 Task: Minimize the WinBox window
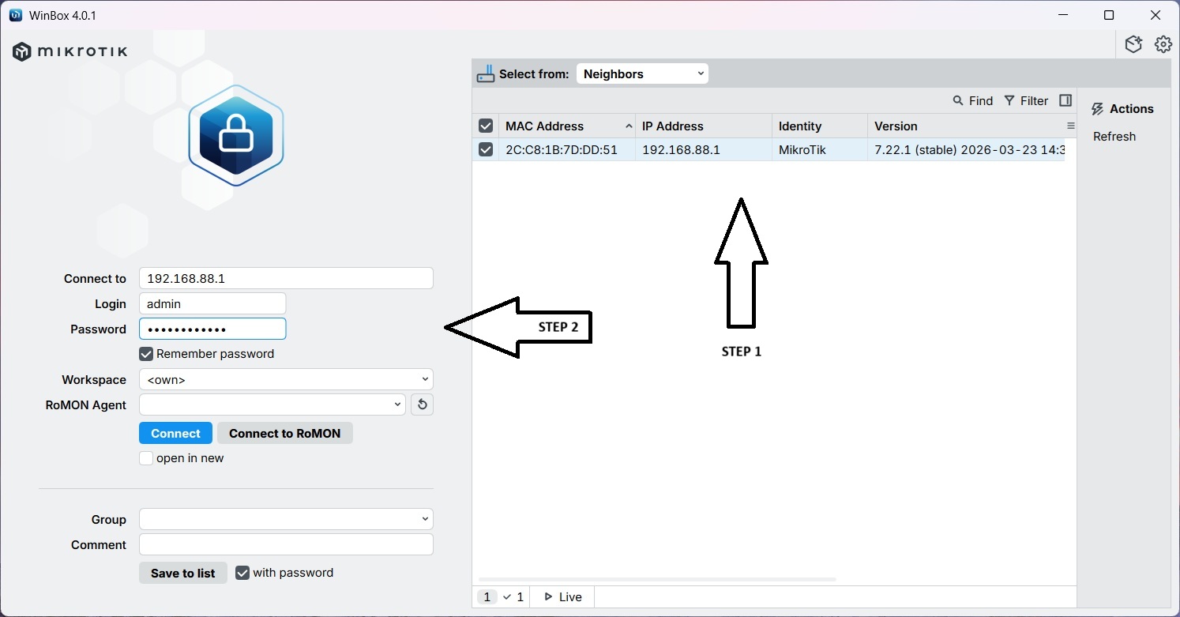click(1062, 15)
